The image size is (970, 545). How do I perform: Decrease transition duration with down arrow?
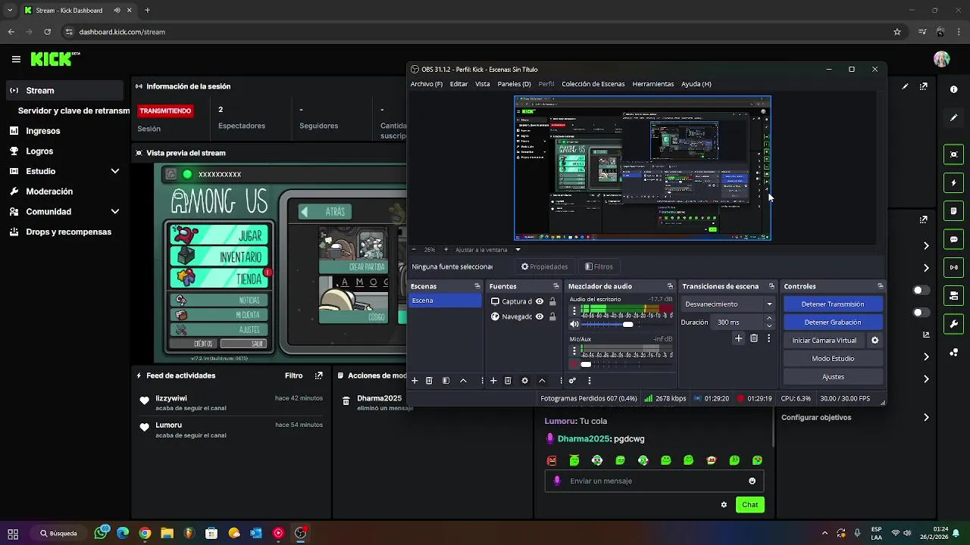coord(769,325)
